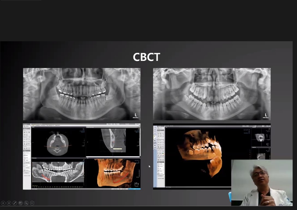297x210 pixels.
Task: Open the see all slides view
Action: (x=20, y=203)
